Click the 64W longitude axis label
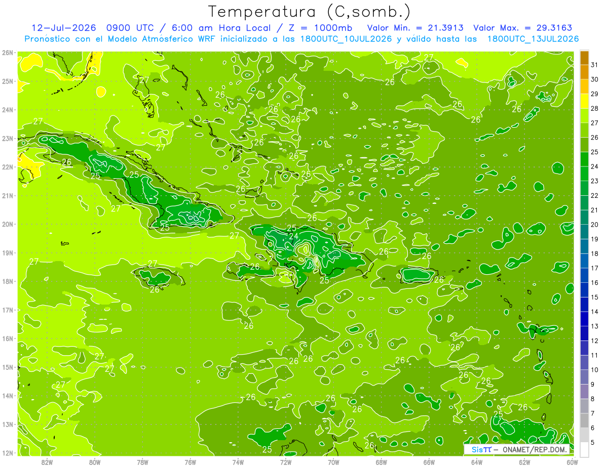 pyautogui.click(x=476, y=462)
